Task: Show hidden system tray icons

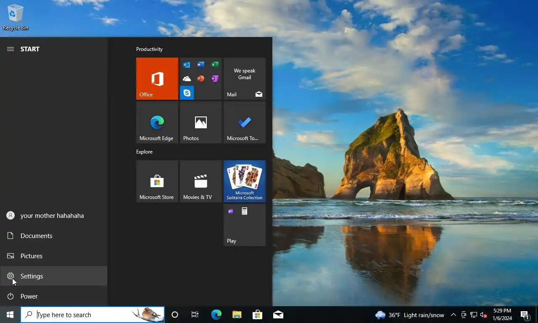Action: pyautogui.click(x=454, y=315)
